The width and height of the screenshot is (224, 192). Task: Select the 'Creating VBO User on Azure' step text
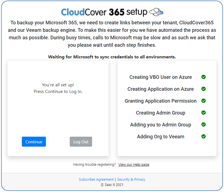pos(161,77)
